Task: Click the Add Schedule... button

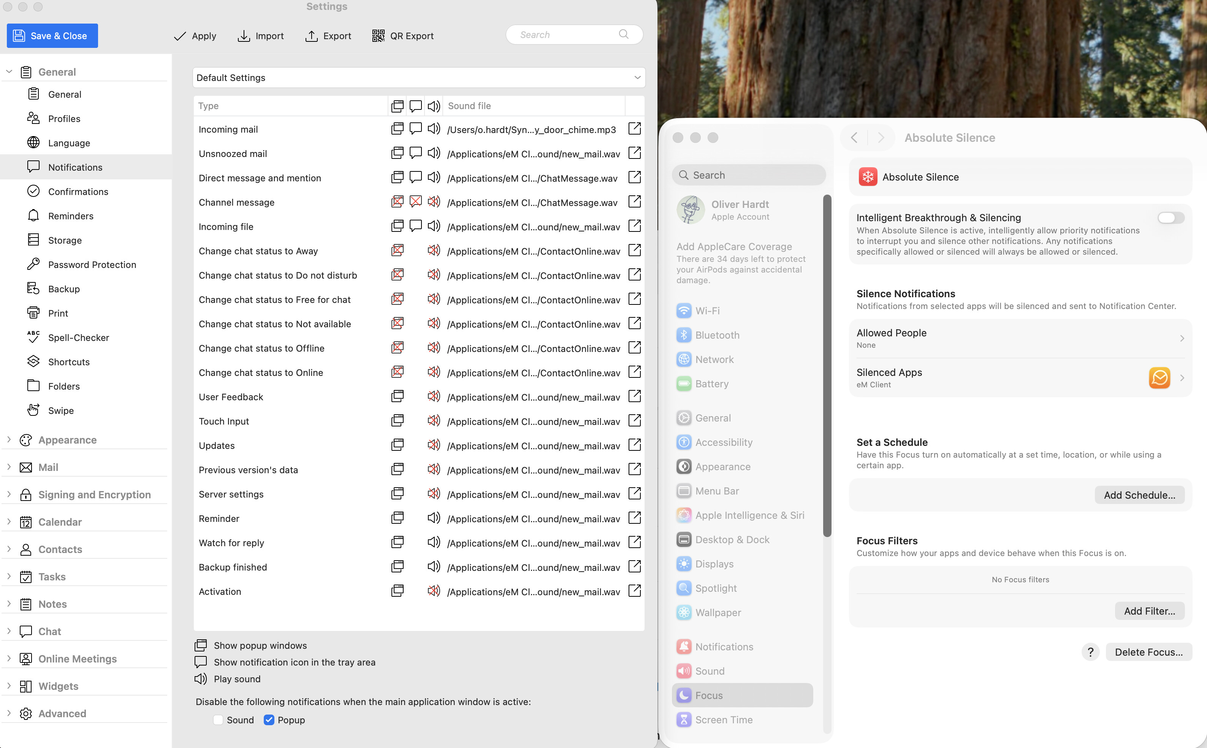Action: 1139,495
